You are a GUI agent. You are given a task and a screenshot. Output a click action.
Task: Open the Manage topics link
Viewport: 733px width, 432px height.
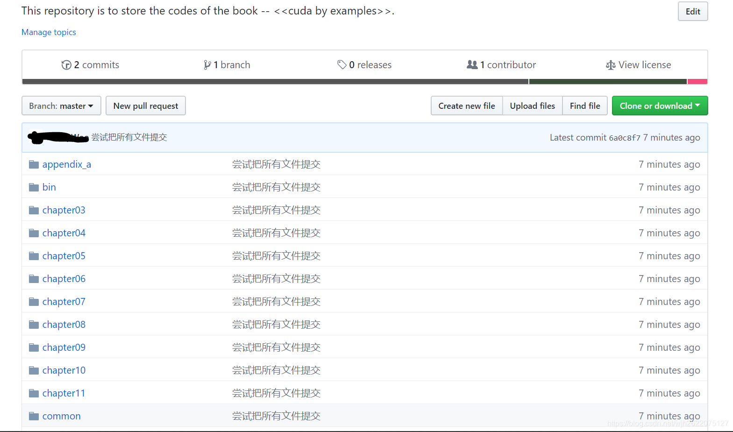49,32
